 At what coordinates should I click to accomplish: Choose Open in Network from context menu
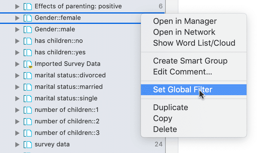coord(194,32)
